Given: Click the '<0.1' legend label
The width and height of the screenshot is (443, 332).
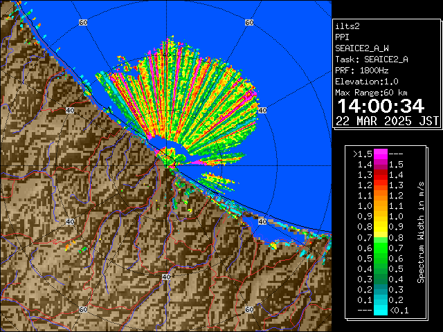Looking at the screenshot, I should (x=399, y=311).
